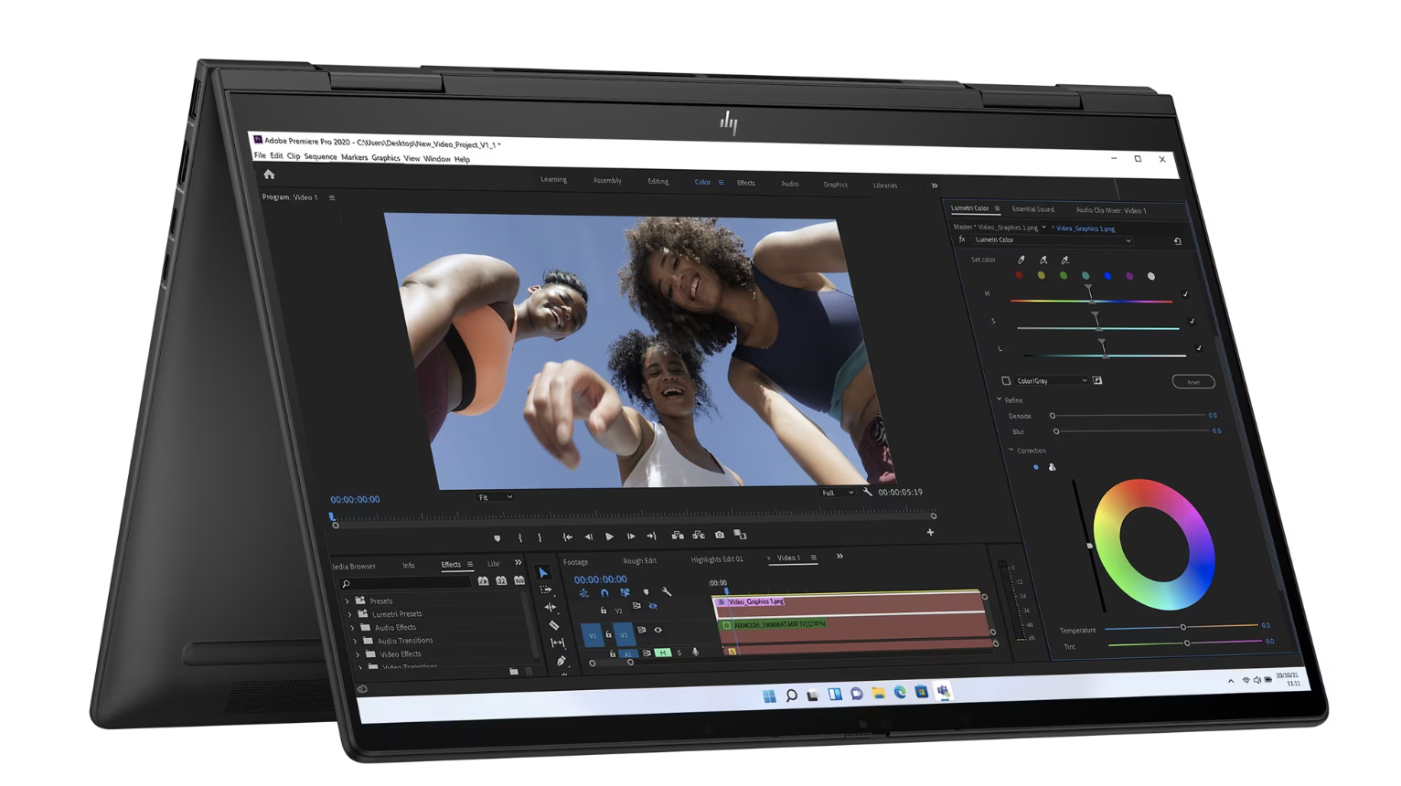This screenshot has height=786, width=1401.
Task: Select the Pen tool in the timeline toolbox
Action: click(x=561, y=661)
